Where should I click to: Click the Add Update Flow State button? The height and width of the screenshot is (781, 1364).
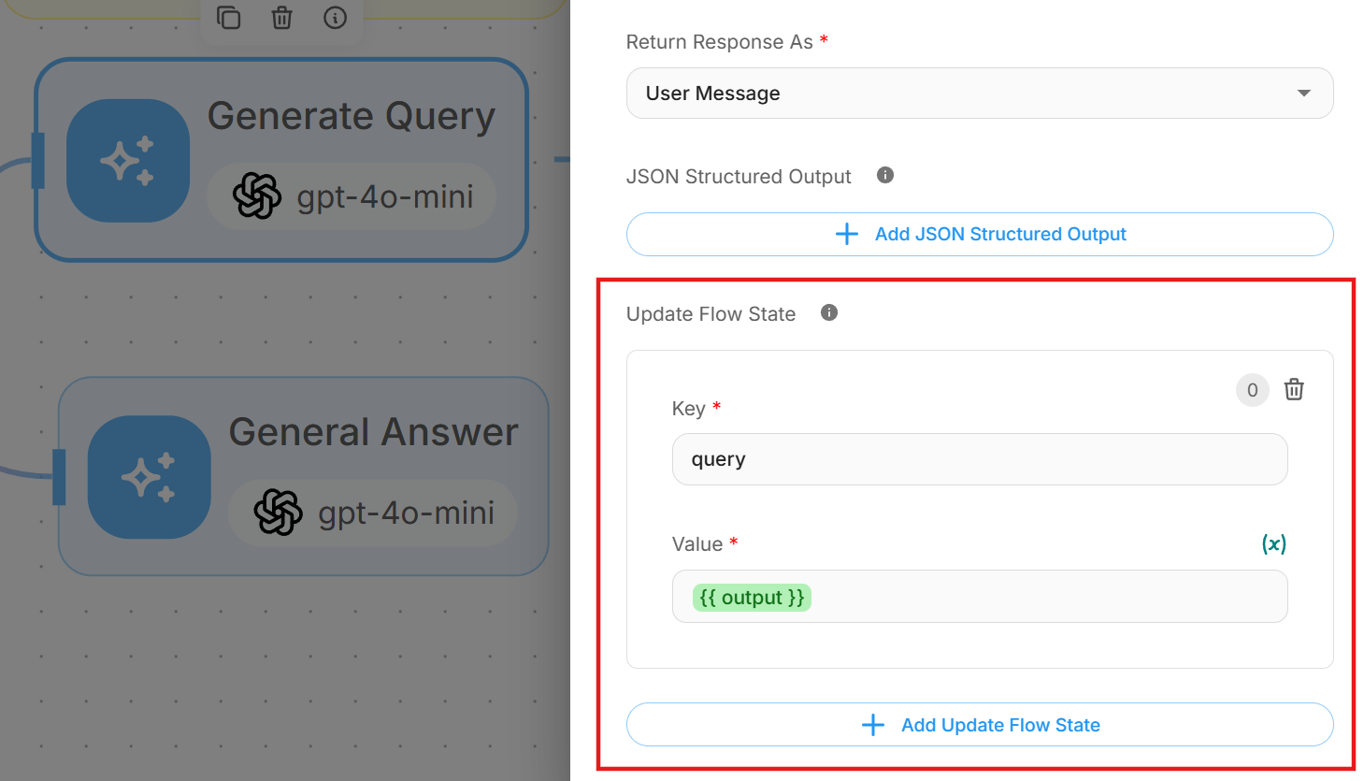[x=979, y=725]
